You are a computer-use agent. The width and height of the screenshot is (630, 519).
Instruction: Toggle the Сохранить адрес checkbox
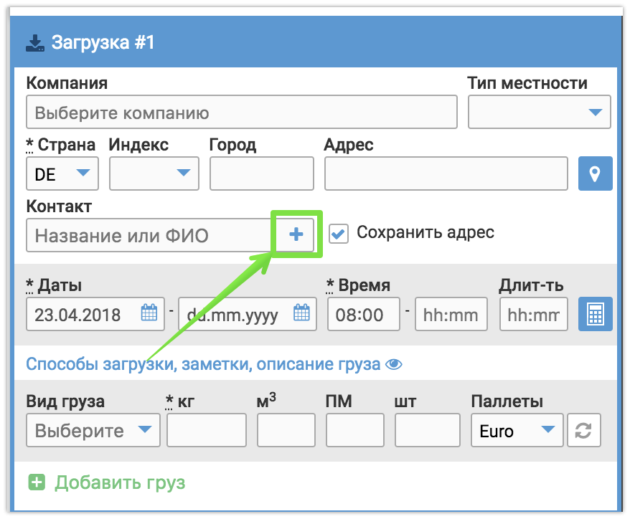pos(339,233)
